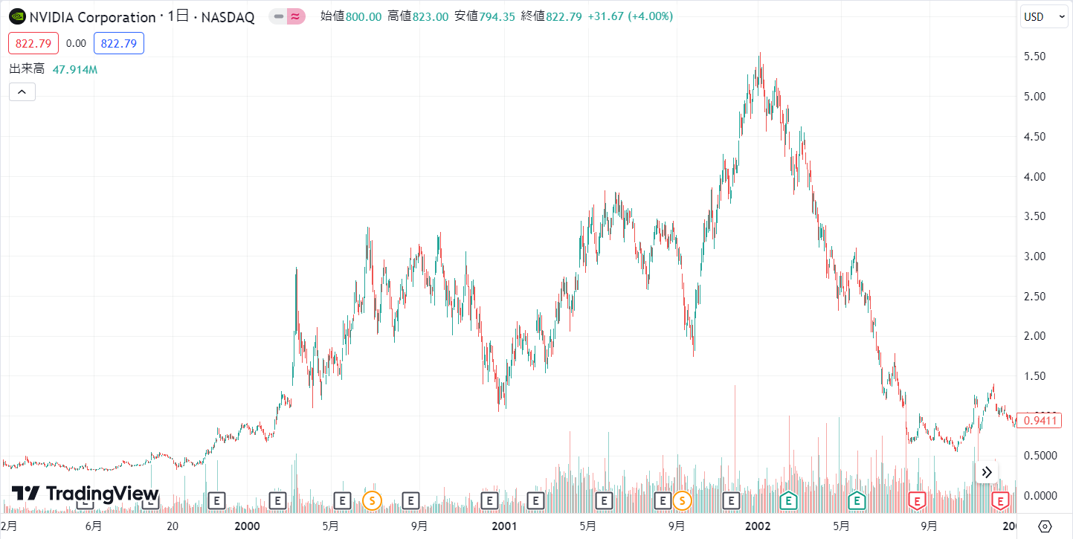Click the 高値 823.00 high value
The width and height of the screenshot is (1073, 539).
tap(418, 16)
